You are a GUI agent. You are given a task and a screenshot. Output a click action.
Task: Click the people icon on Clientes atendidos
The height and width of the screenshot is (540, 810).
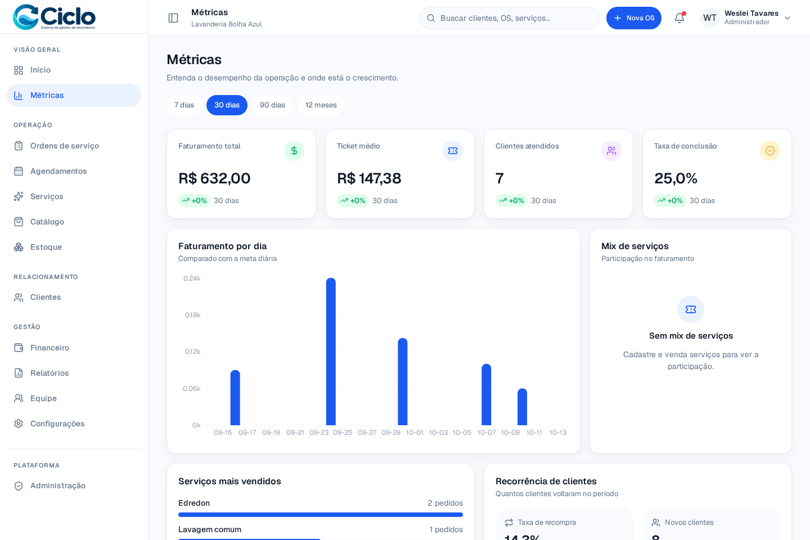[611, 151]
